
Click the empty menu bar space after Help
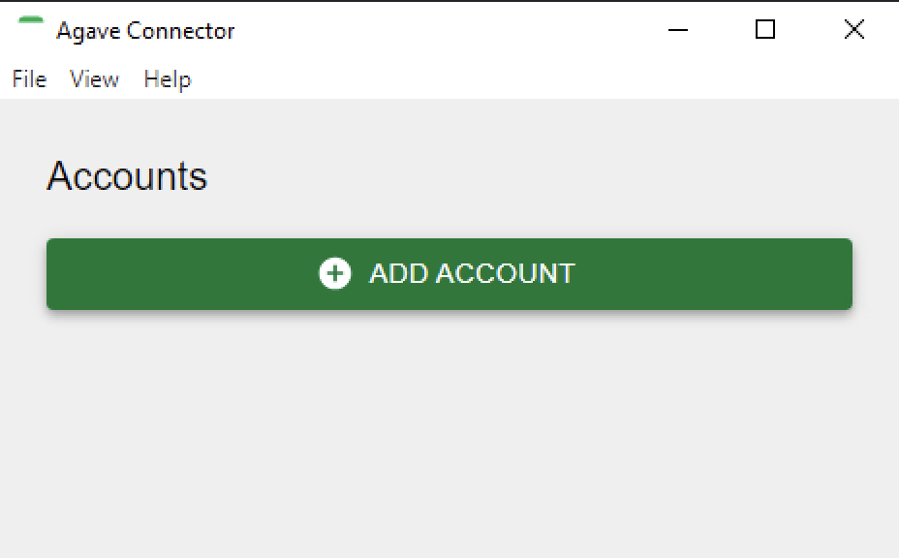coord(544,79)
